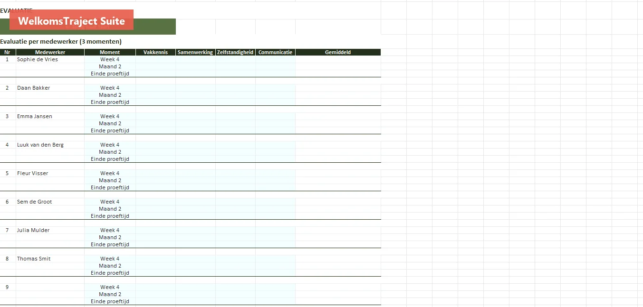Select number 2 beside Daan Bakker
The image size is (643, 307).
(x=7, y=88)
